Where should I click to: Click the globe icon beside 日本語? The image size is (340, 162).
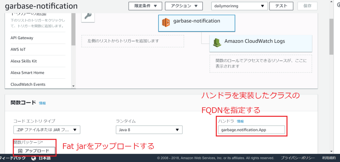click(34, 158)
